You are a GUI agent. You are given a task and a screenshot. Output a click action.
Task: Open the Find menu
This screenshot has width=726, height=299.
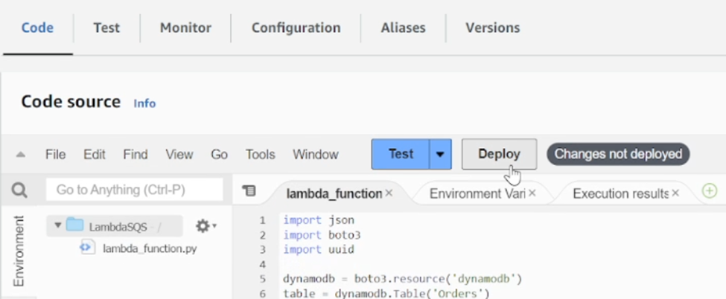(136, 154)
